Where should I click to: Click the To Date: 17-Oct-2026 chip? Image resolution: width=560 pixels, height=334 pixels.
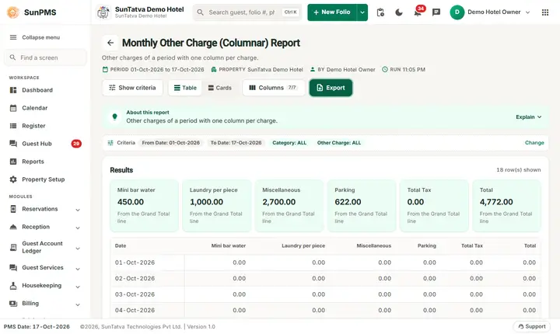pos(236,143)
